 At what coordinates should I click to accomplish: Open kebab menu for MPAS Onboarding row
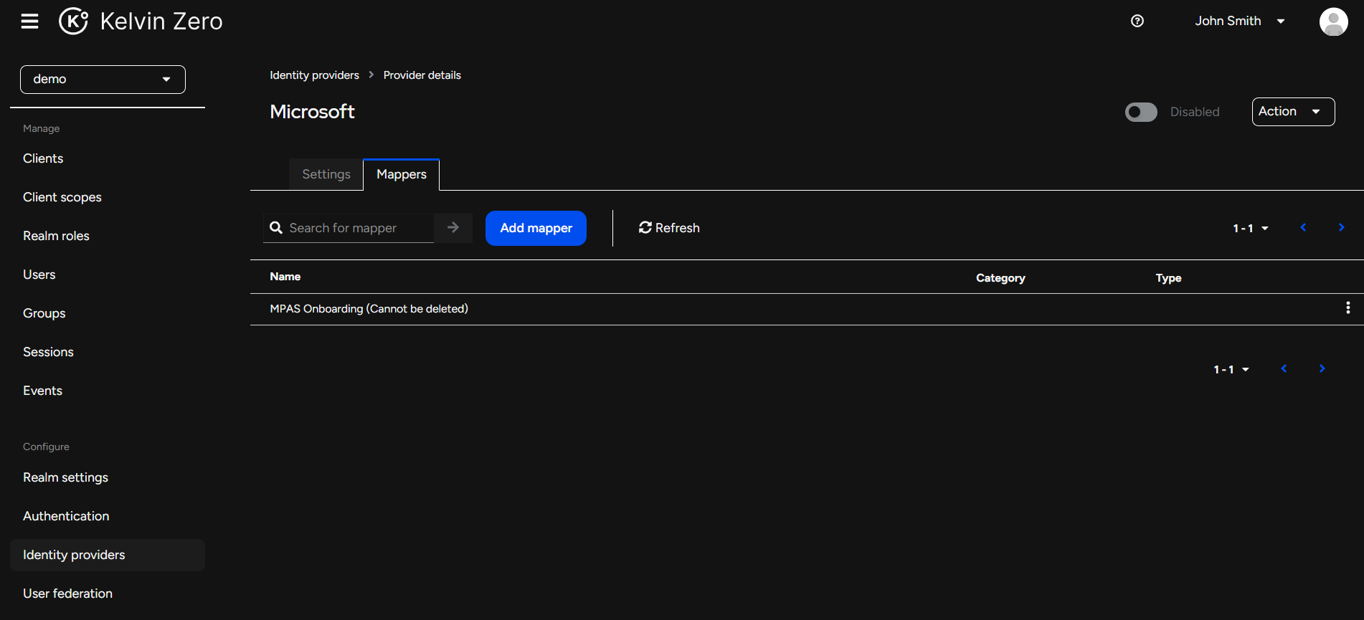pyautogui.click(x=1348, y=307)
